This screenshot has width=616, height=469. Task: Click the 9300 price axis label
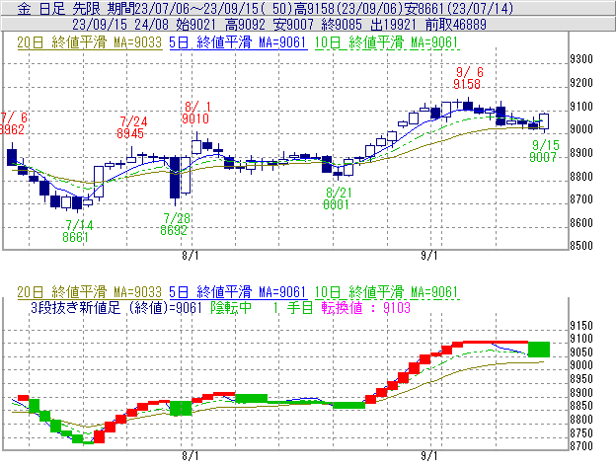581,59
